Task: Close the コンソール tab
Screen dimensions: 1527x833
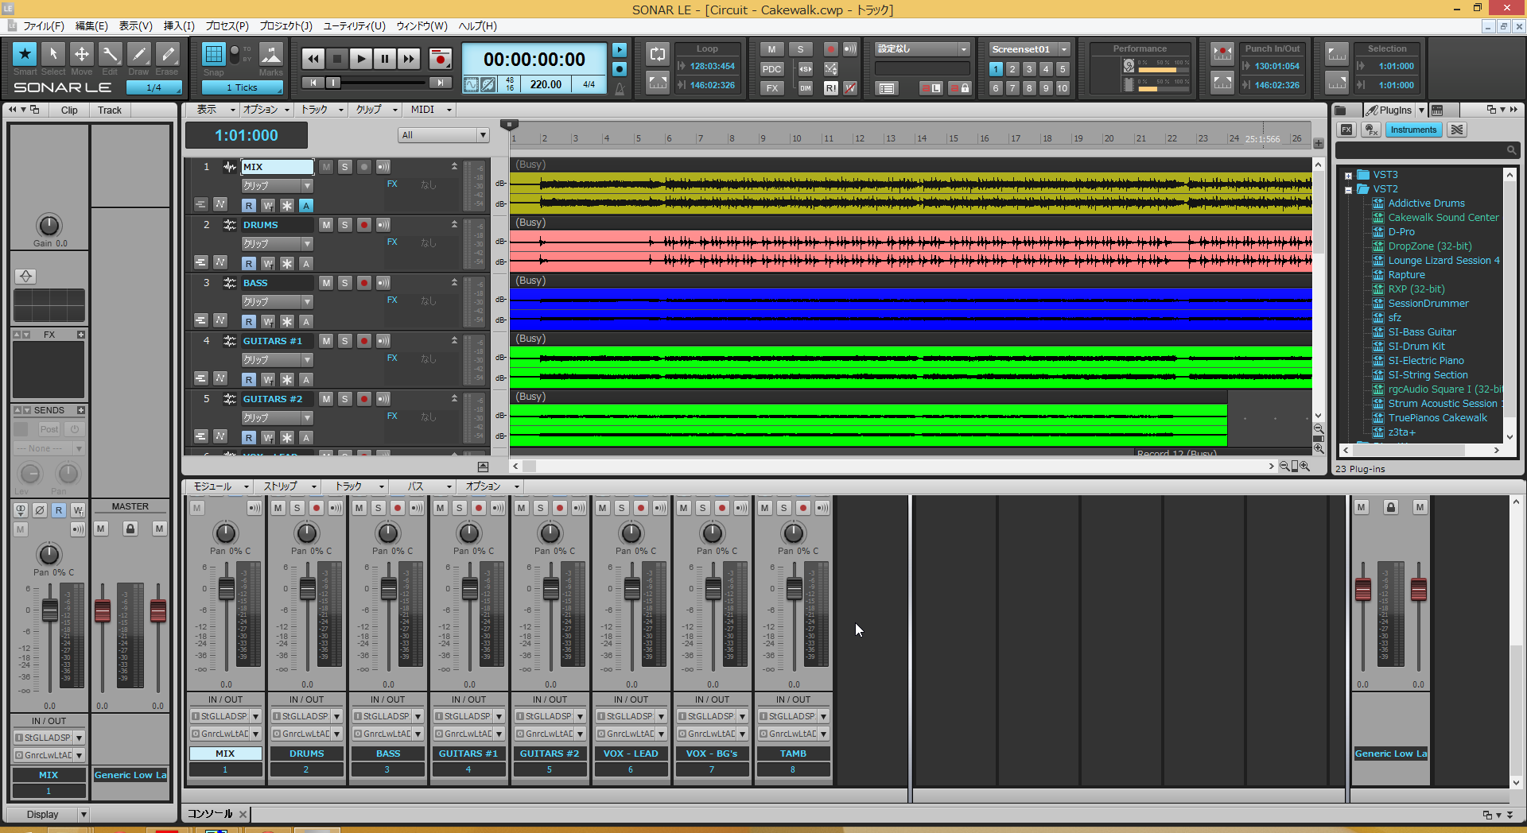Action: pyautogui.click(x=243, y=814)
